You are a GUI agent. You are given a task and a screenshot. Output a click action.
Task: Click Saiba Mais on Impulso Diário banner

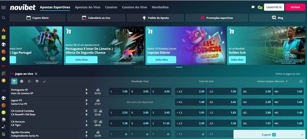(161, 60)
